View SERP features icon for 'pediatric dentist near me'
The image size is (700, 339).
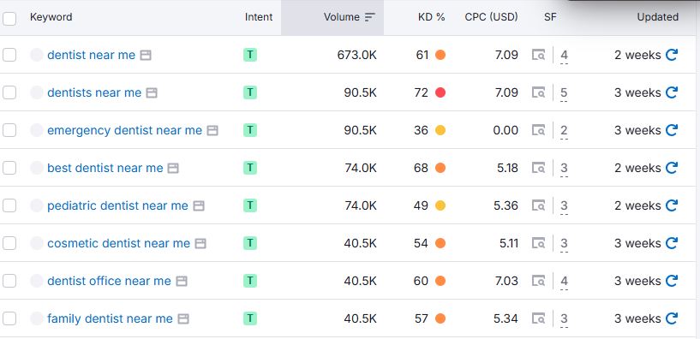(538, 205)
